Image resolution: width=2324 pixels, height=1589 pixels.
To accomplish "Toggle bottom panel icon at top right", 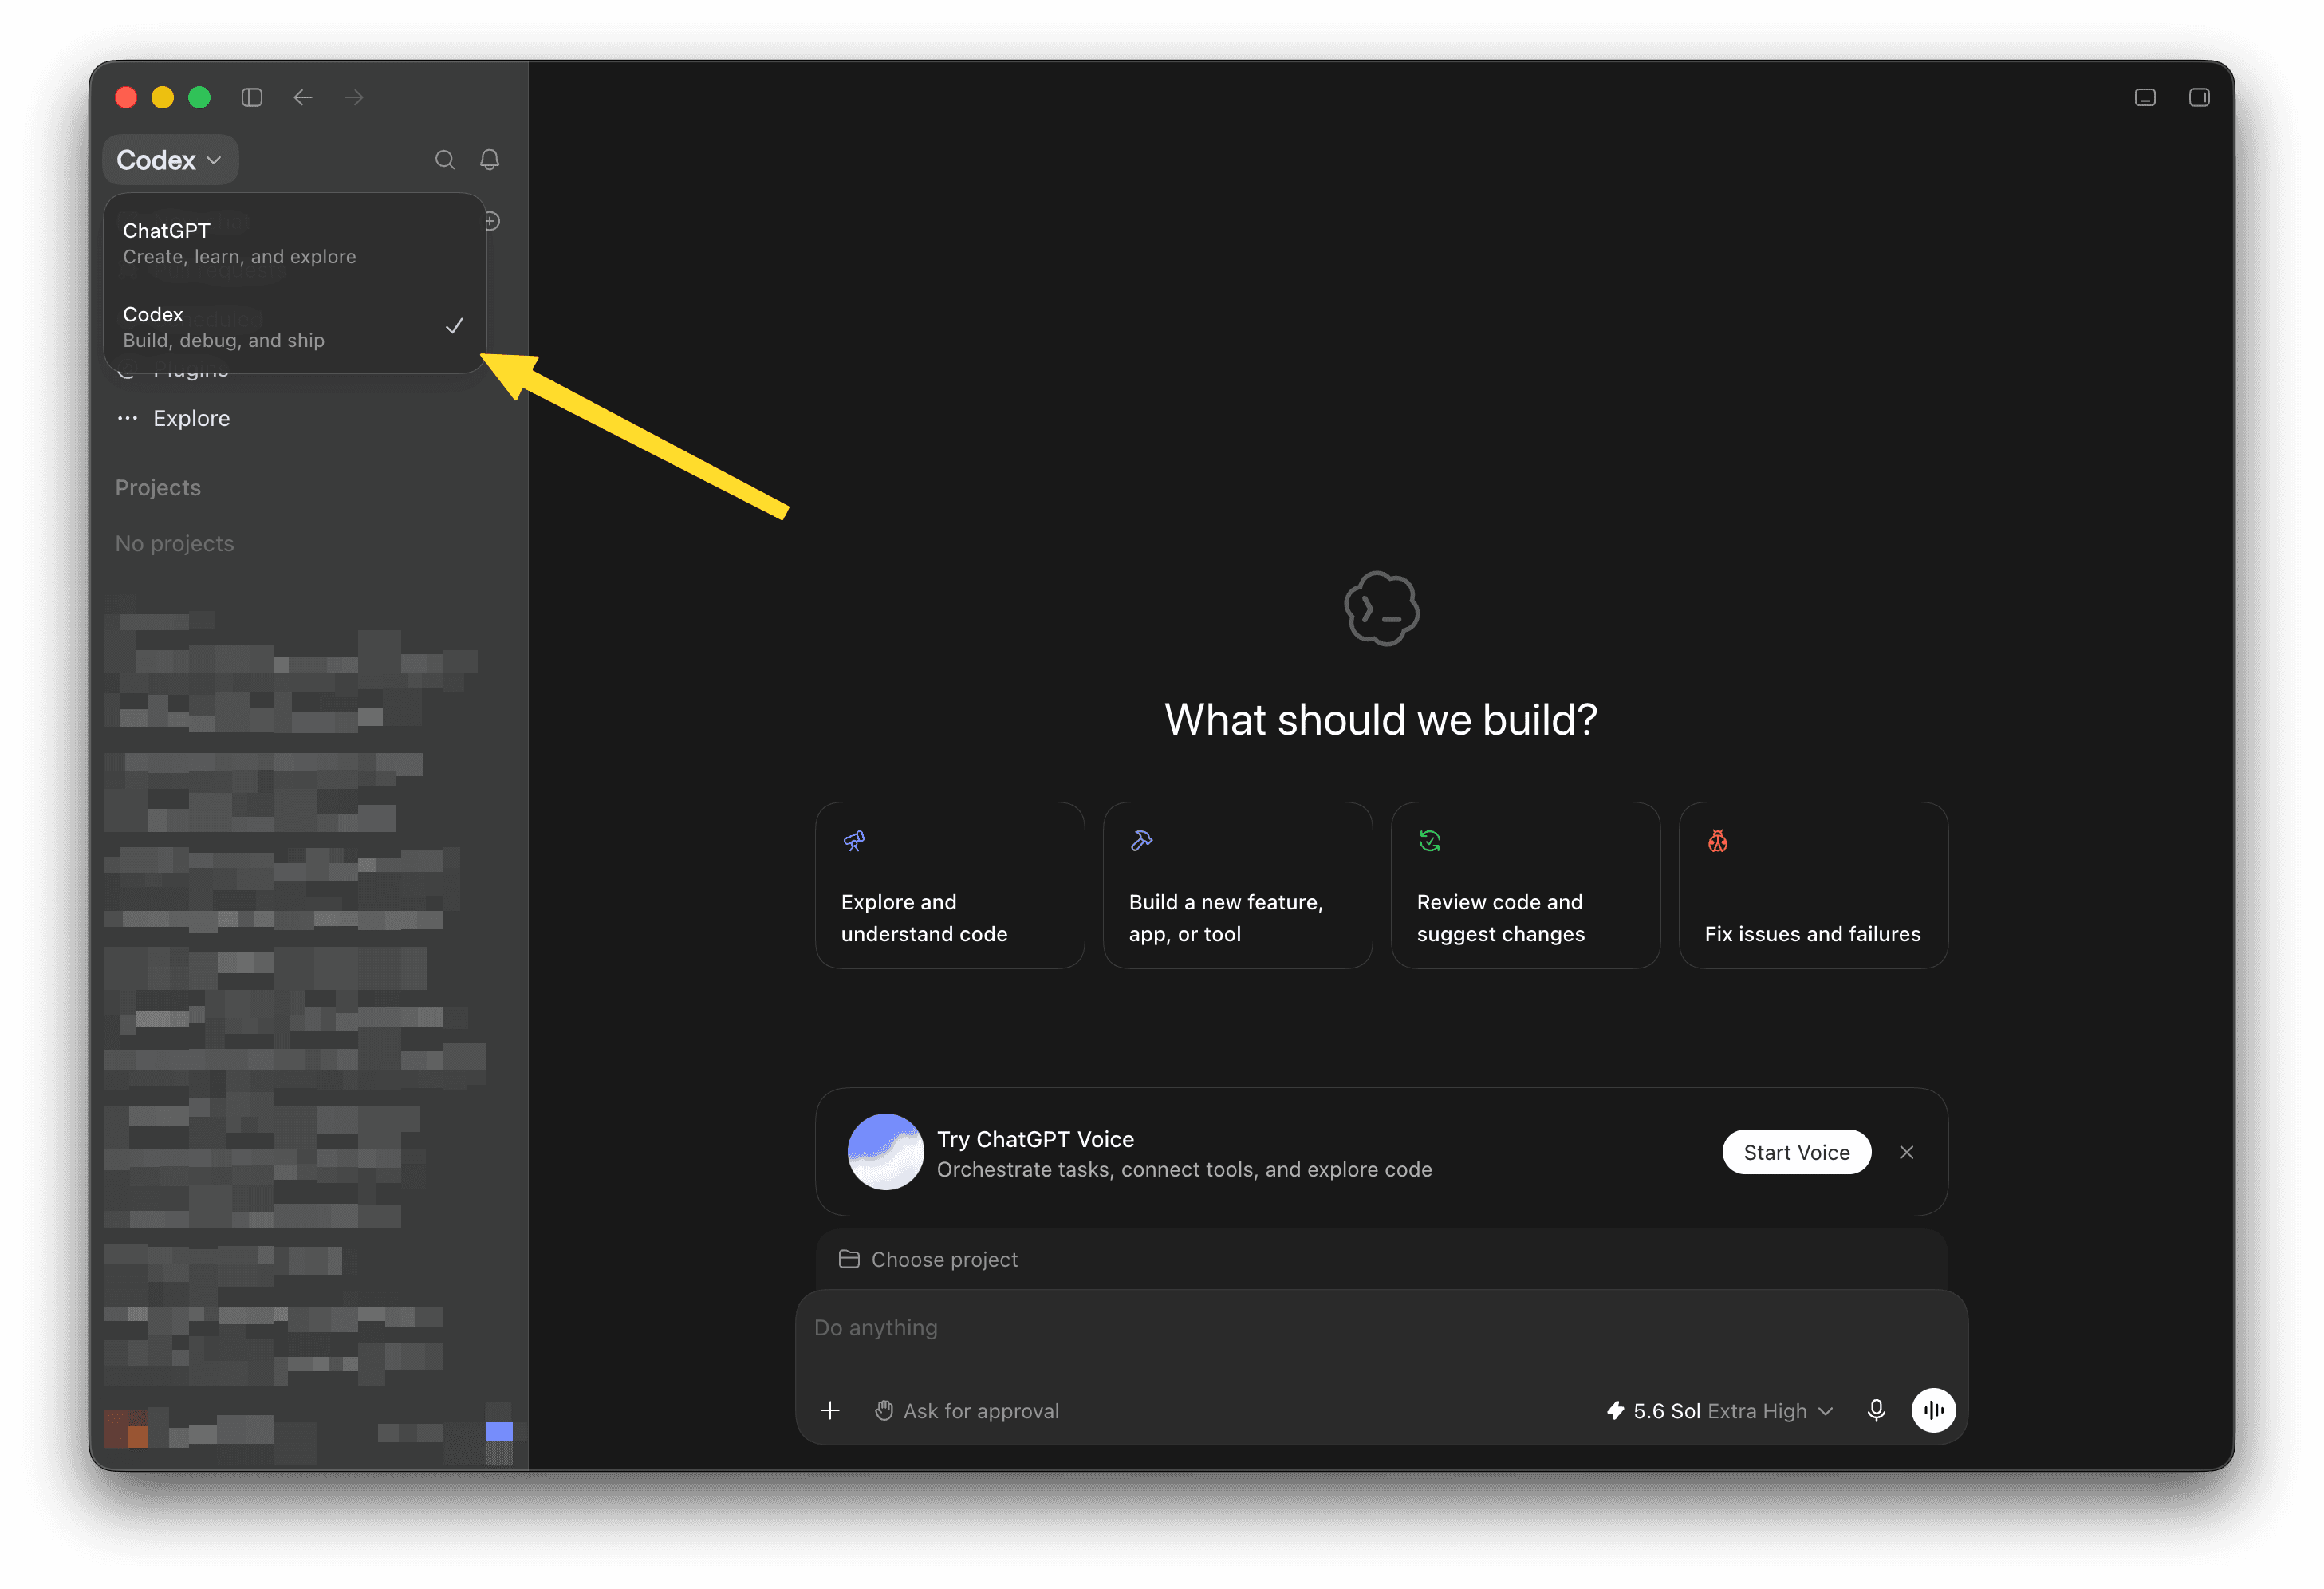I will pyautogui.click(x=2145, y=97).
